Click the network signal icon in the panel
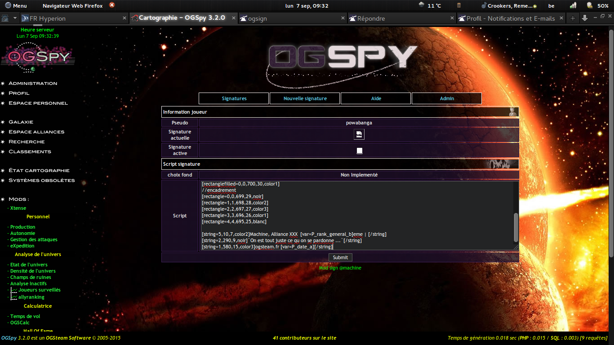This screenshot has width=614, height=345. [573, 6]
